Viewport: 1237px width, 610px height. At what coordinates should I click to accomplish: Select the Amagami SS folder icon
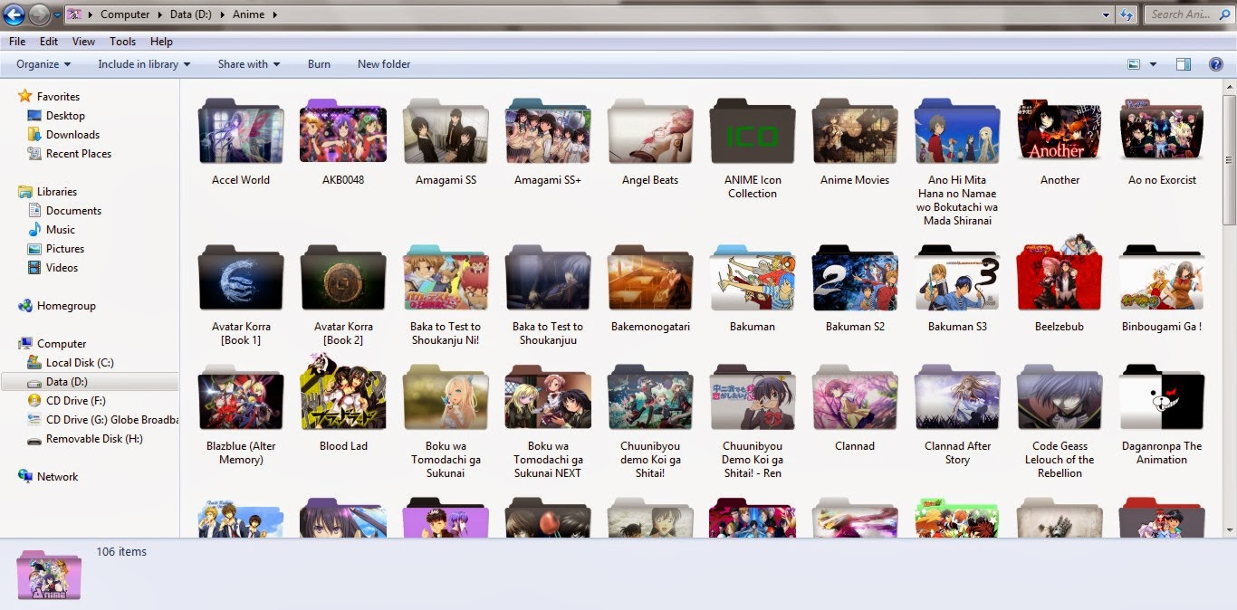pos(446,131)
